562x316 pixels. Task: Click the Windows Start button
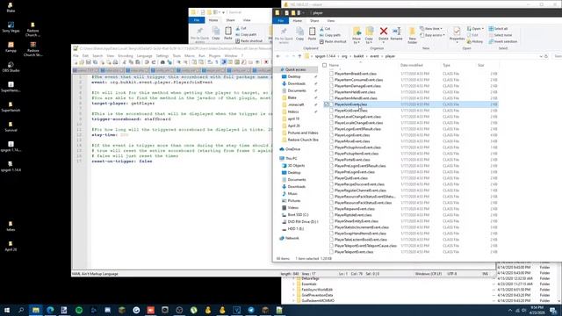point(7,310)
